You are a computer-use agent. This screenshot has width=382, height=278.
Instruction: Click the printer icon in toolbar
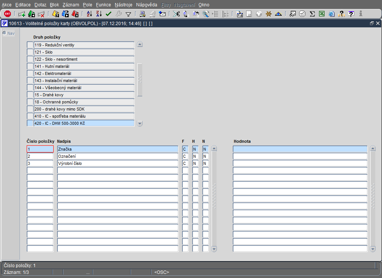(x=143, y=14)
